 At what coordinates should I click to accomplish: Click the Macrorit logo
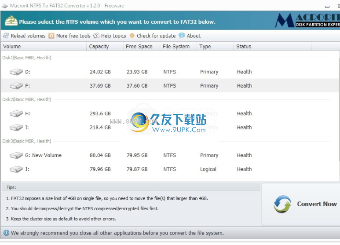click(x=307, y=20)
